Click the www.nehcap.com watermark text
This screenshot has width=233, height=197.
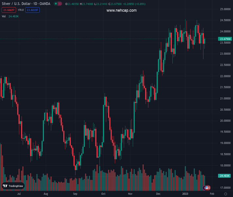click(121, 11)
